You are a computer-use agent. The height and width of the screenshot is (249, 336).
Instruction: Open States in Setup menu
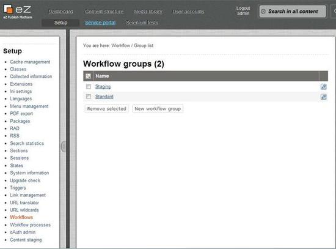tap(16, 166)
